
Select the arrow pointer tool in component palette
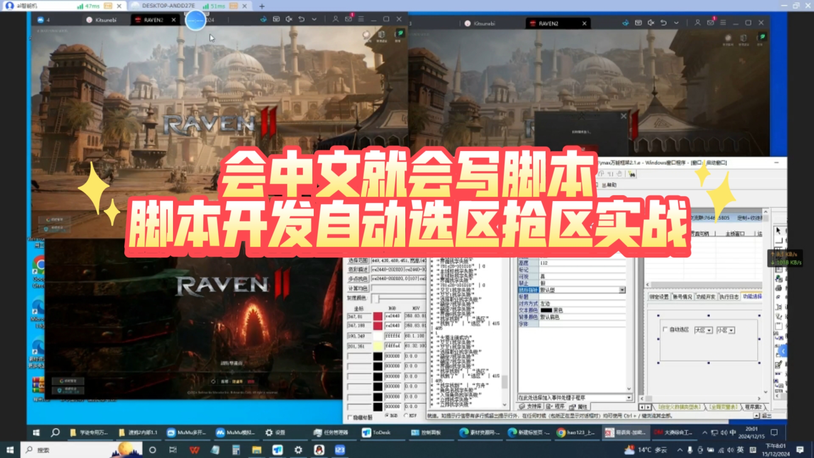[778, 230]
